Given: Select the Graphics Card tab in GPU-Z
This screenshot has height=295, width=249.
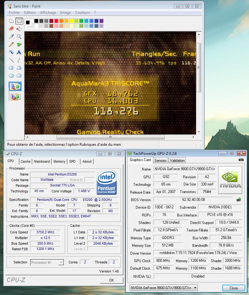Looking at the screenshot, I should coord(140,160).
